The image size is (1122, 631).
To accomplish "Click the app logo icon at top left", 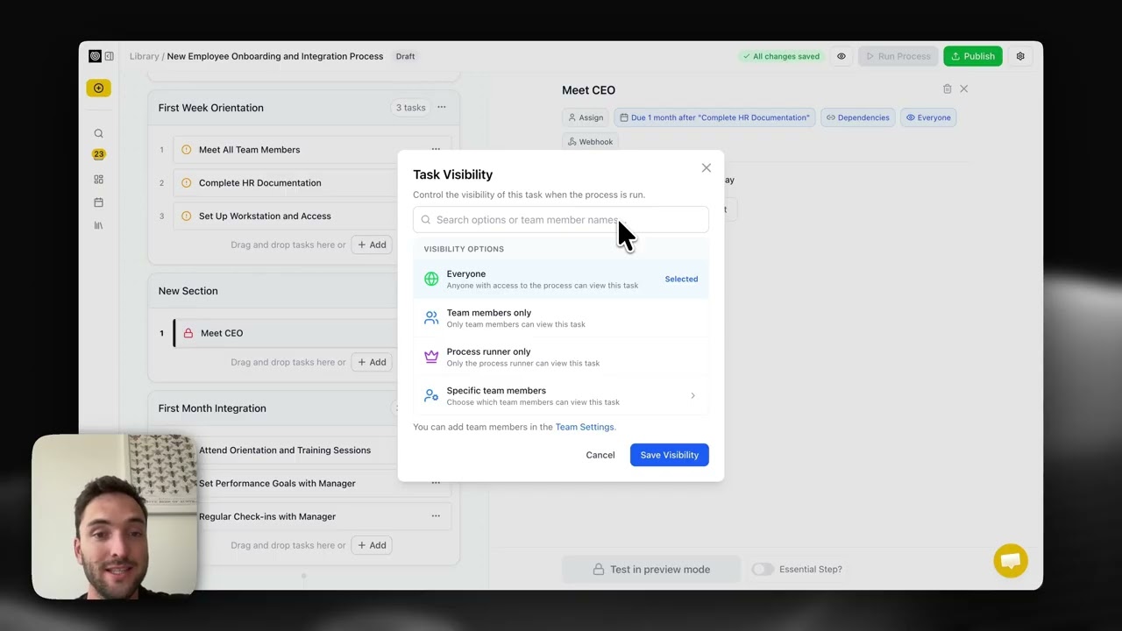I will click(95, 56).
